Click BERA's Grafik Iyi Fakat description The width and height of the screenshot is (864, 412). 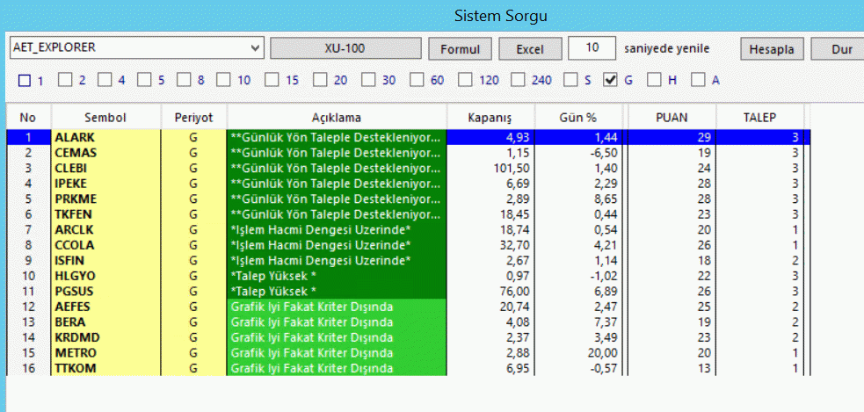(337, 322)
